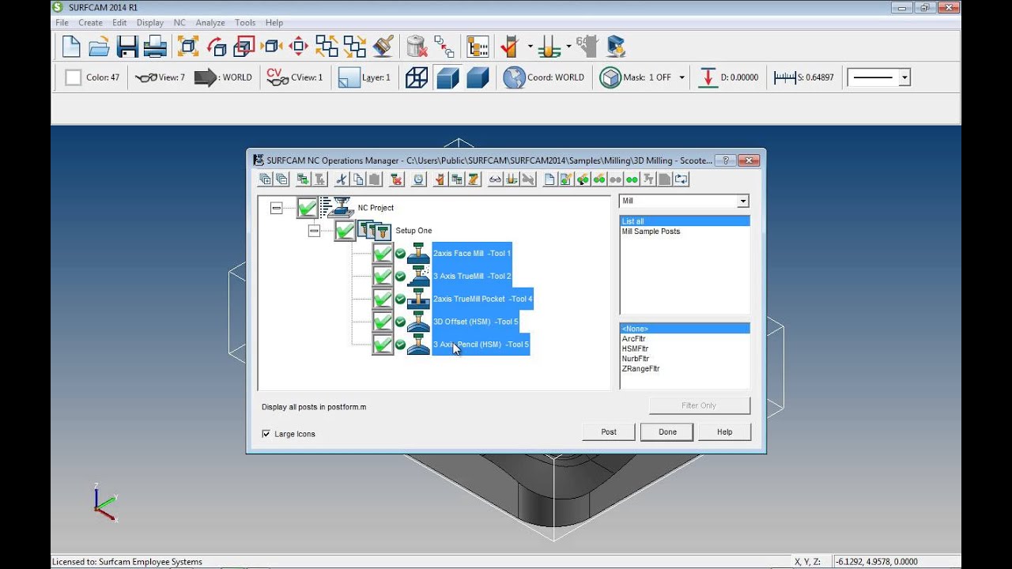This screenshot has width=1012, height=569.
Task: Click the Post button
Action: point(609,431)
